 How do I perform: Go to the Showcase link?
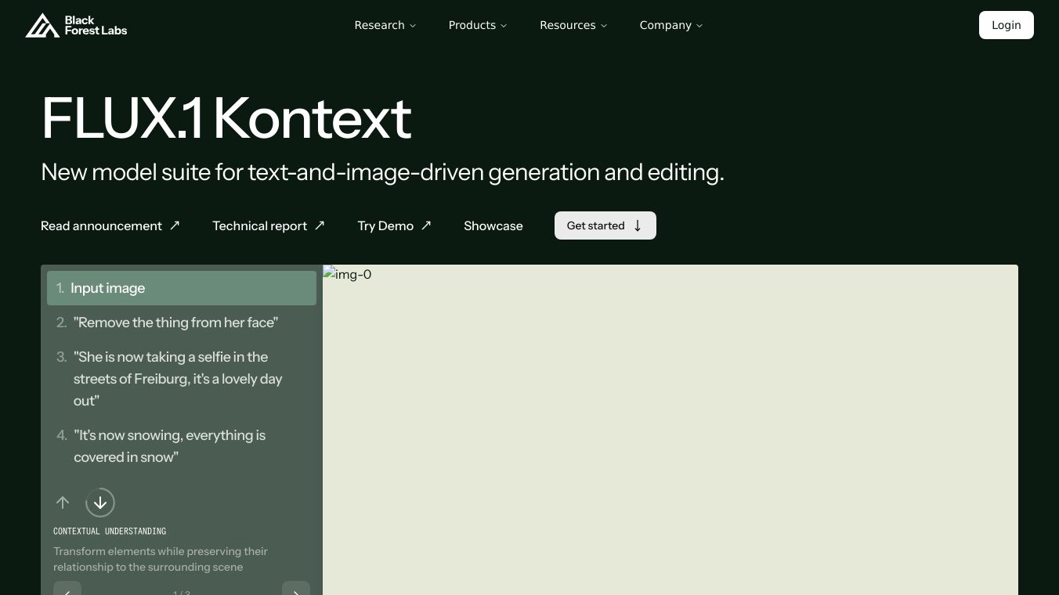click(x=493, y=225)
